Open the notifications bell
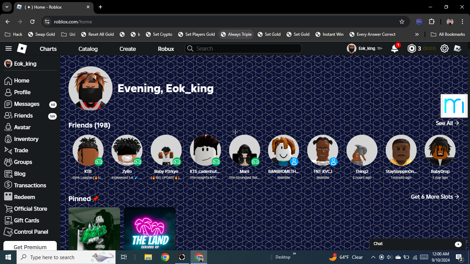Screen dimensions: 470x264 pyautogui.click(x=395, y=48)
